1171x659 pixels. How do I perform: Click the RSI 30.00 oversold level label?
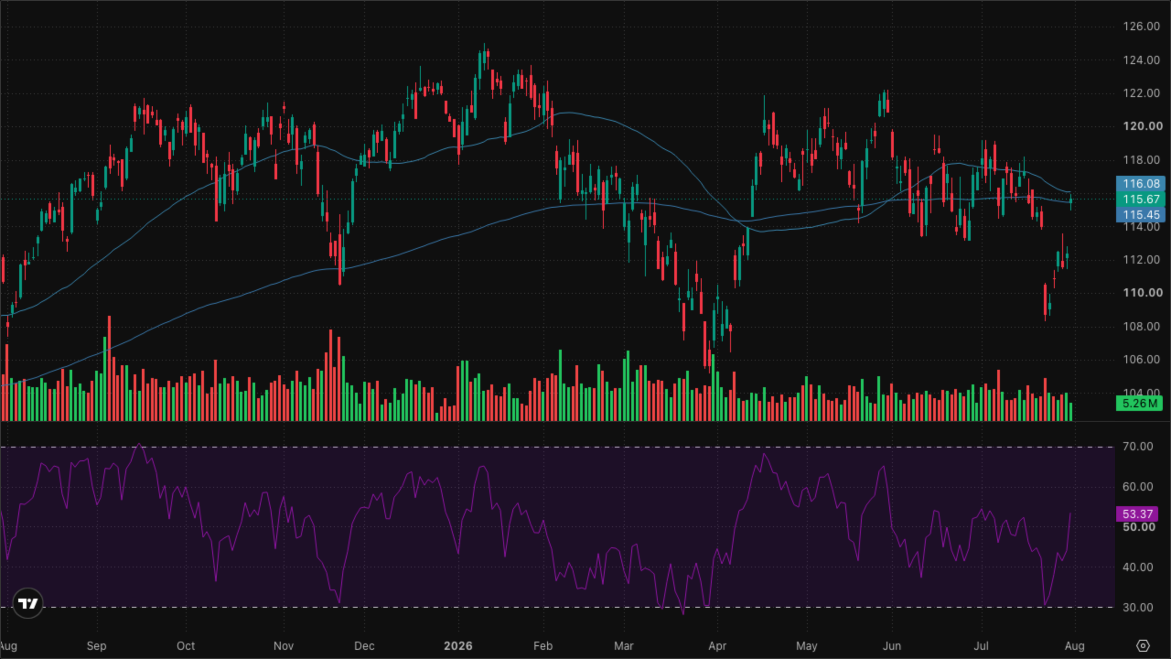(1138, 607)
